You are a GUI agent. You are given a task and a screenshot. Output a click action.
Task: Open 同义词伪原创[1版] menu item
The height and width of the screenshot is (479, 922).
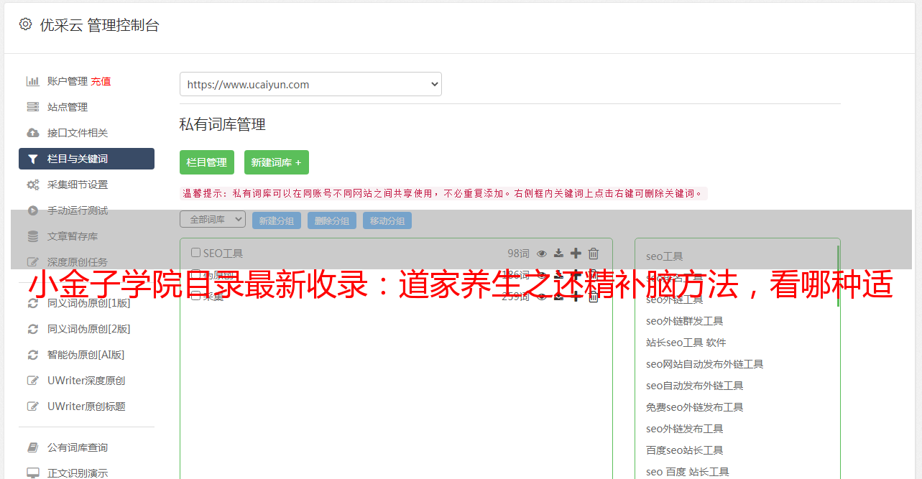click(x=89, y=303)
